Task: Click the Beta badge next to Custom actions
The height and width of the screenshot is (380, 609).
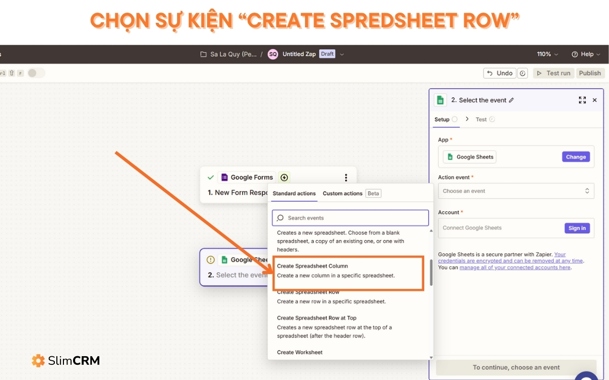Action: click(374, 193)
